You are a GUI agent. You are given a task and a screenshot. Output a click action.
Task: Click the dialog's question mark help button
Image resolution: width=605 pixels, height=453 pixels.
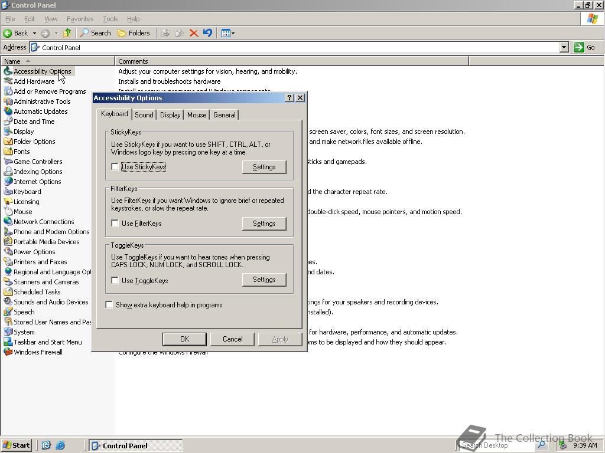pyautogui.click(x=290, y=98)
